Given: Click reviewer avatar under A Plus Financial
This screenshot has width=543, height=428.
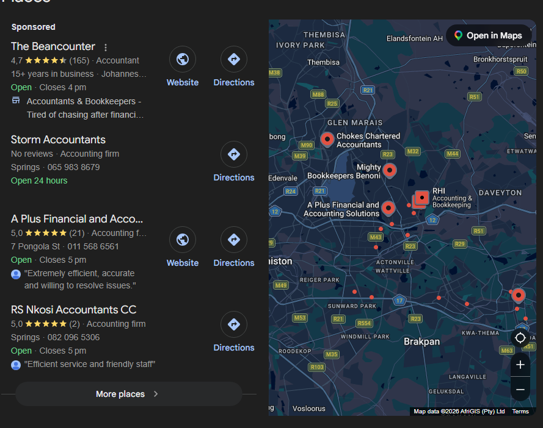Looking at the screenshot, I should (16, 274).
